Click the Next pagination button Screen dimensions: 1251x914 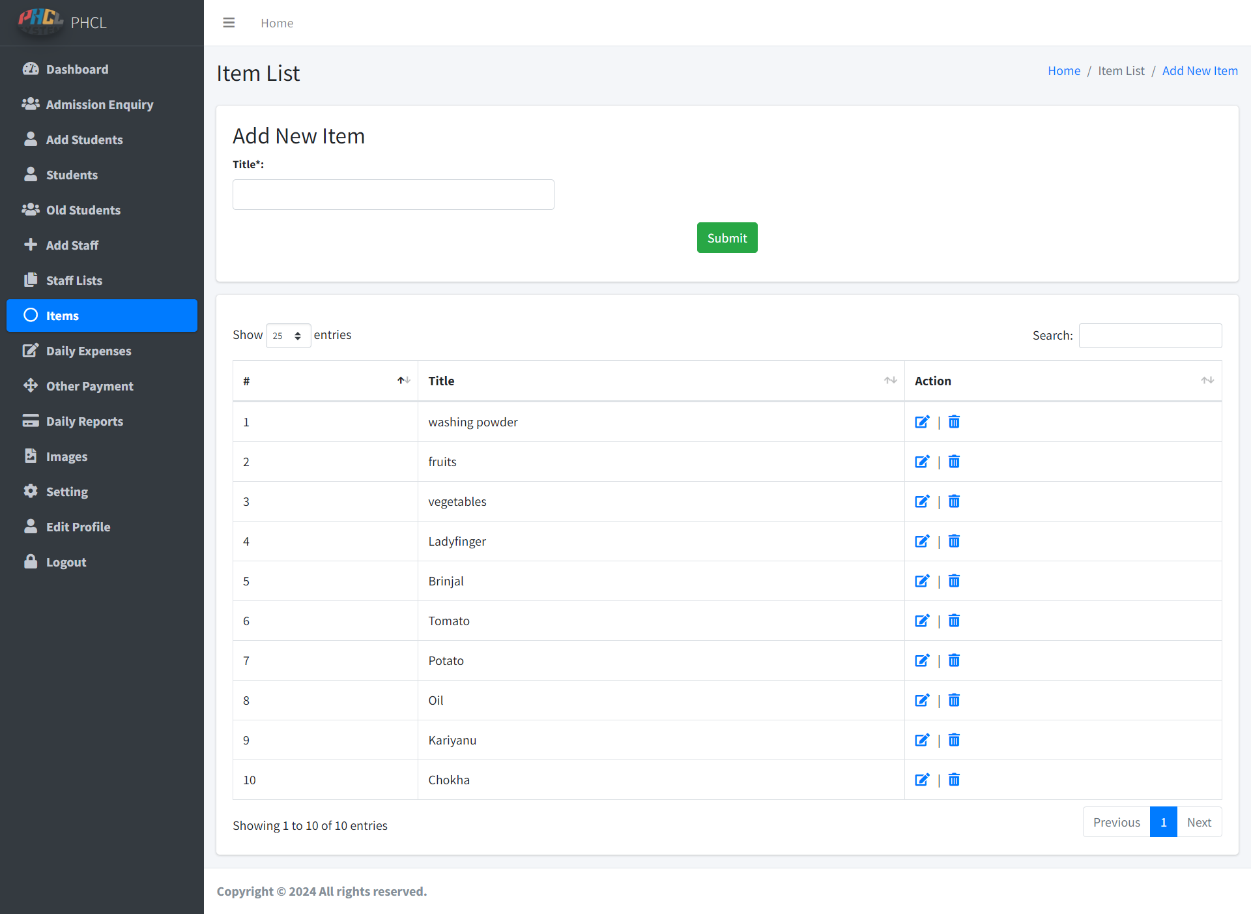pyautogui.click(x=1198, y=822)
